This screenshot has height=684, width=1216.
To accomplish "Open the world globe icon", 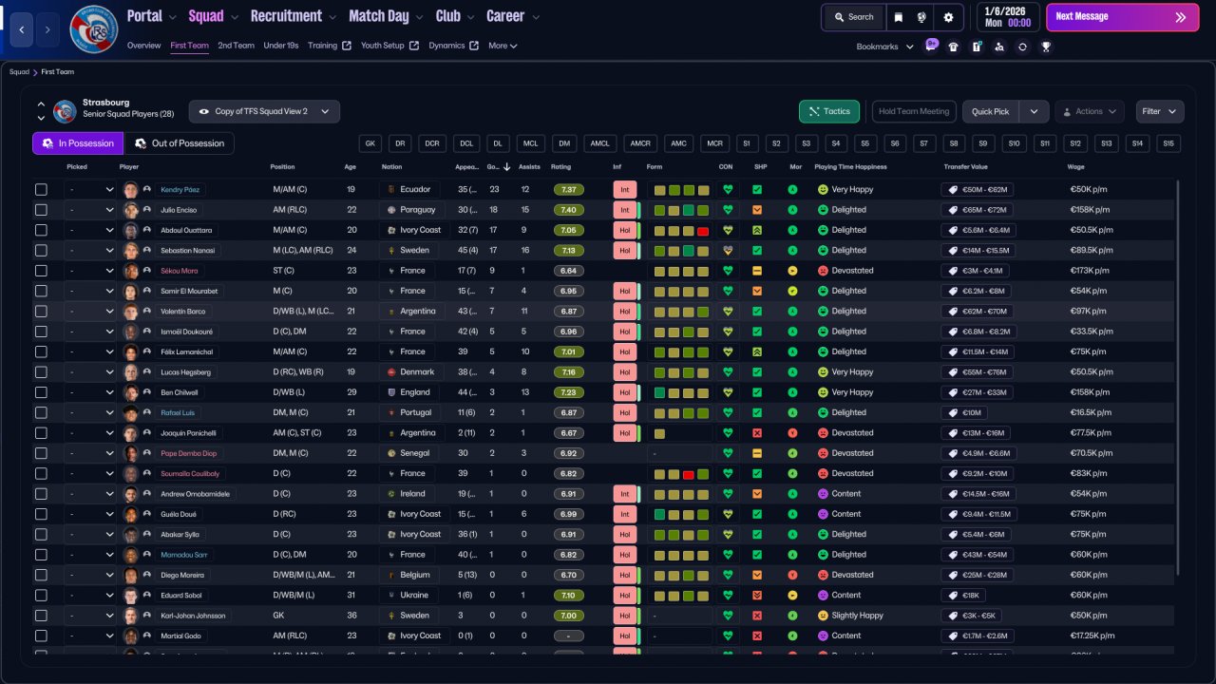I will click(921, 17).
